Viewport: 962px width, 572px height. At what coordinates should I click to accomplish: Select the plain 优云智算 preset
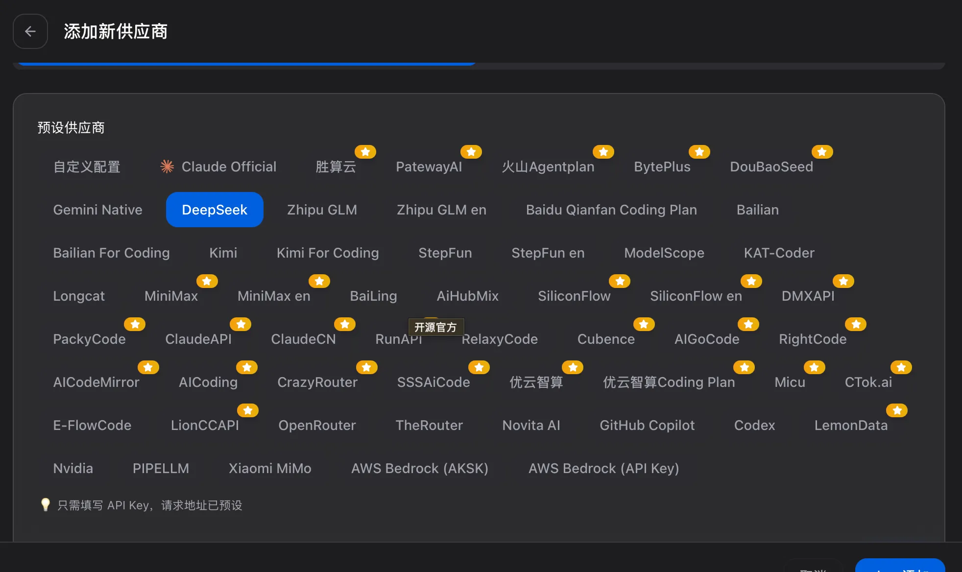pos(536,382)
